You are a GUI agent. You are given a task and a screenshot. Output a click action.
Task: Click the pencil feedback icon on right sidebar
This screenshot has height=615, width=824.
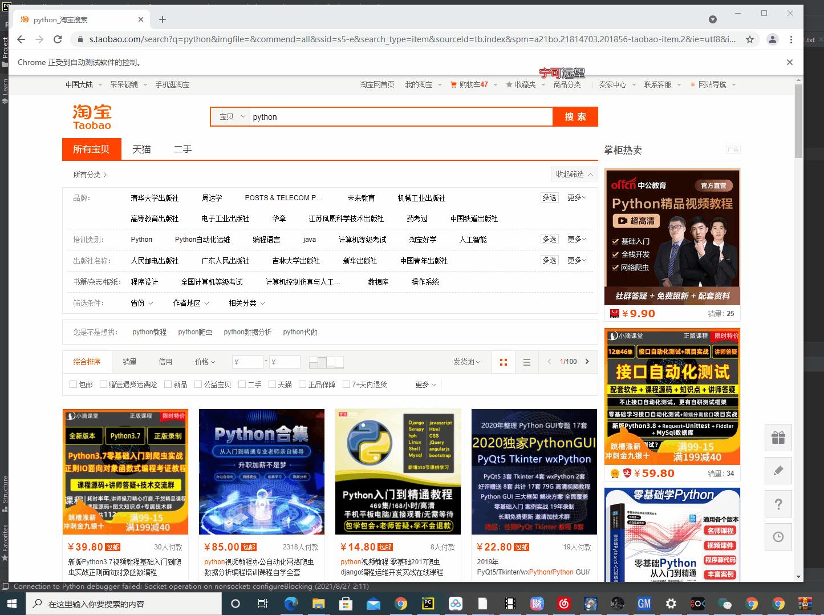coord(778,471)
